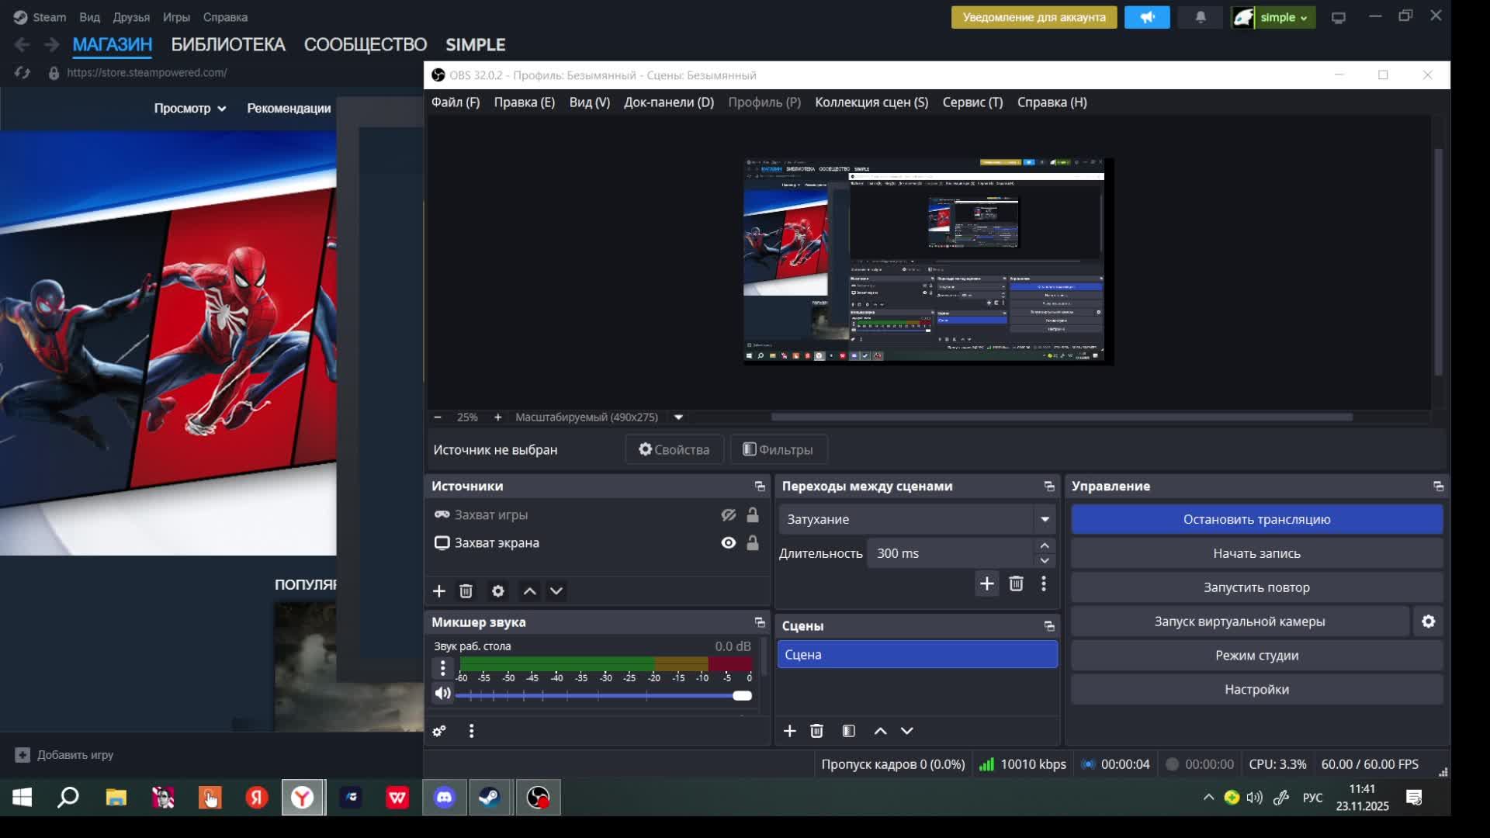Move source up with arrow icon
This screenshot has height=838, width=1490.
point(529,591)
